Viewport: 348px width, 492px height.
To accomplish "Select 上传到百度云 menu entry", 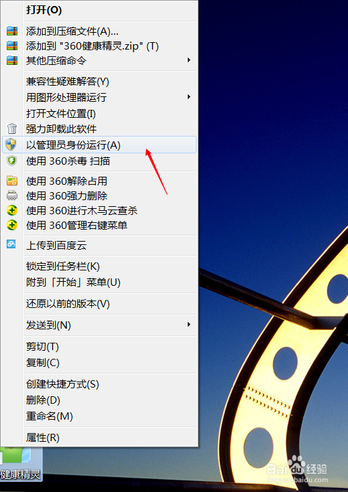I will (99, 245).
